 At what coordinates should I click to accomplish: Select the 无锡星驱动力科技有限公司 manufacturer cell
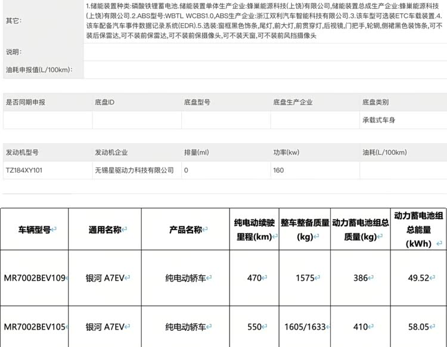coord(134,171)
